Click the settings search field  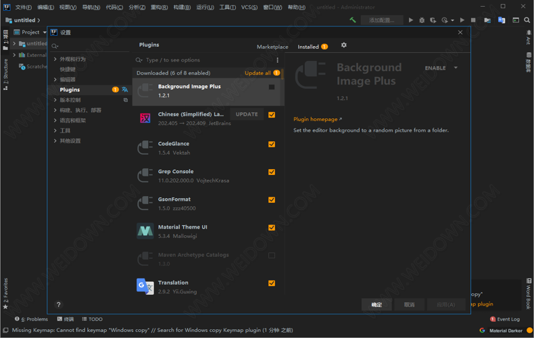[90, 46]
